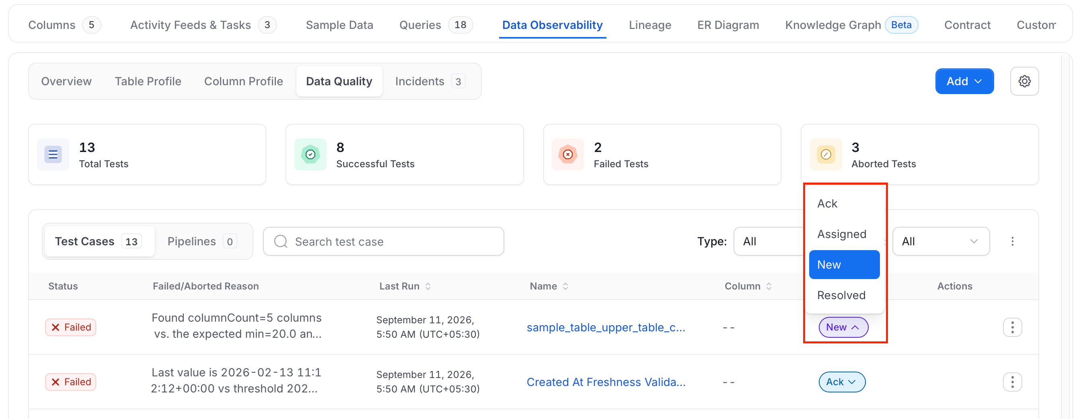Image resolution: width=1077 pixels, height=419 pixels.
Task: Open Activity Feeds & Tasks tab
Action: pyautogui.click(x=203, y=25)
